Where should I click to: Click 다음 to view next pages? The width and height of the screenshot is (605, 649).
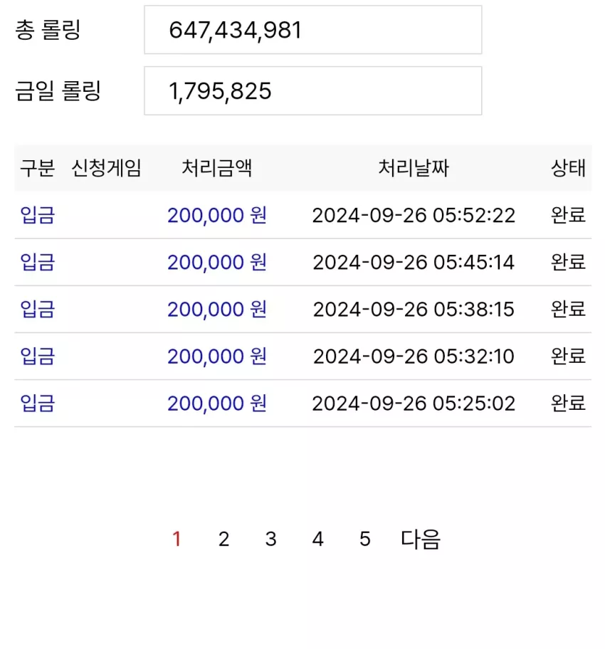[421, 539]
